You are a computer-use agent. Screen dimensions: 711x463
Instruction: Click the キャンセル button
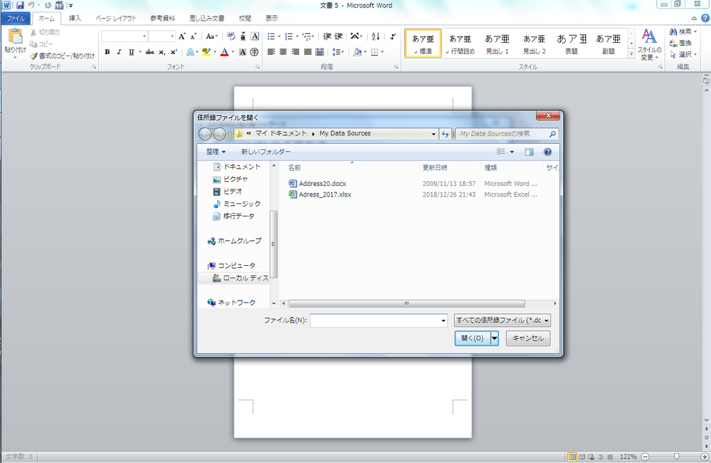click(x=528, y=338)
